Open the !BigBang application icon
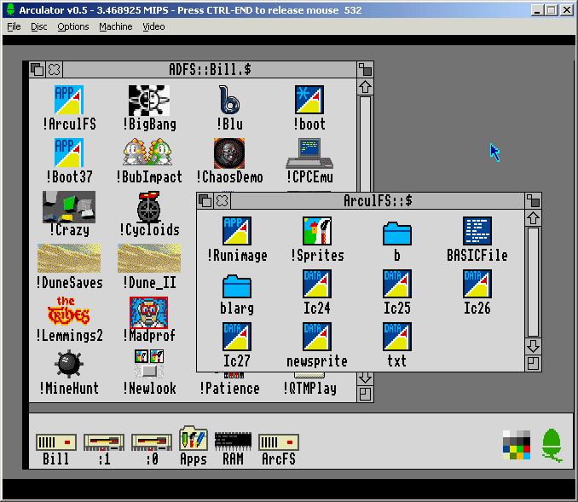The height and width of the screenshot is (502, 578). [149, 101]
